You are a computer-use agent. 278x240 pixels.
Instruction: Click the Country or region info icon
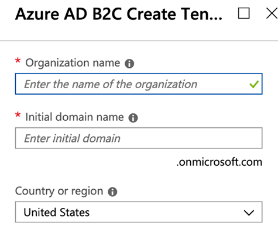coord(112,192)
